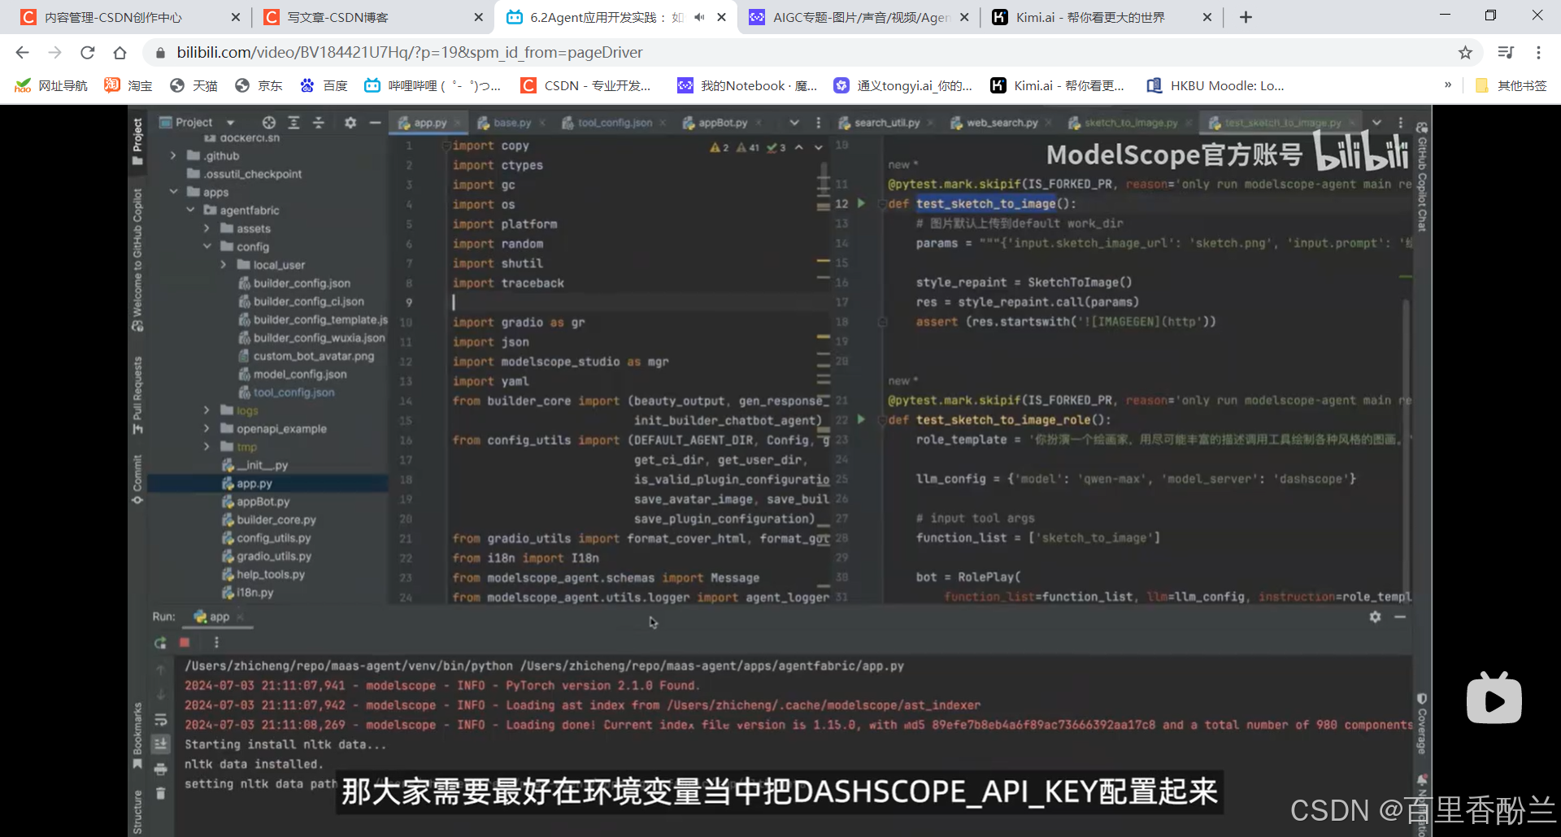This screenshot has width=1561, height=837.
Task: Open left editor tabs kebab menu
Action: point(819,123)
